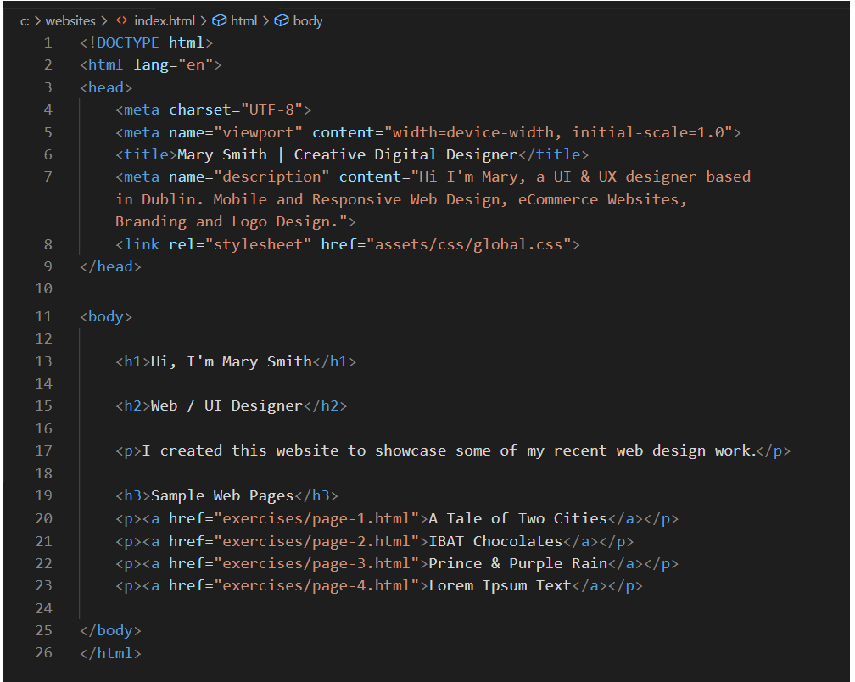Click the cube icon next to body breadcrumb
The image size is (855, 682).
point(282,20)
